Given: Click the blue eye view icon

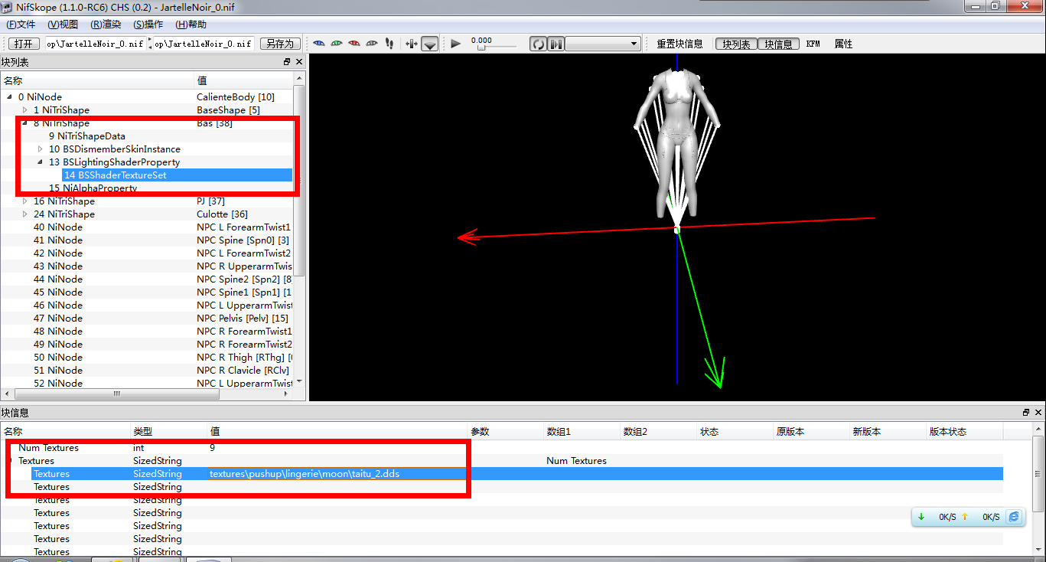Looking at the screenshot, I should click(x=319, y=44).
